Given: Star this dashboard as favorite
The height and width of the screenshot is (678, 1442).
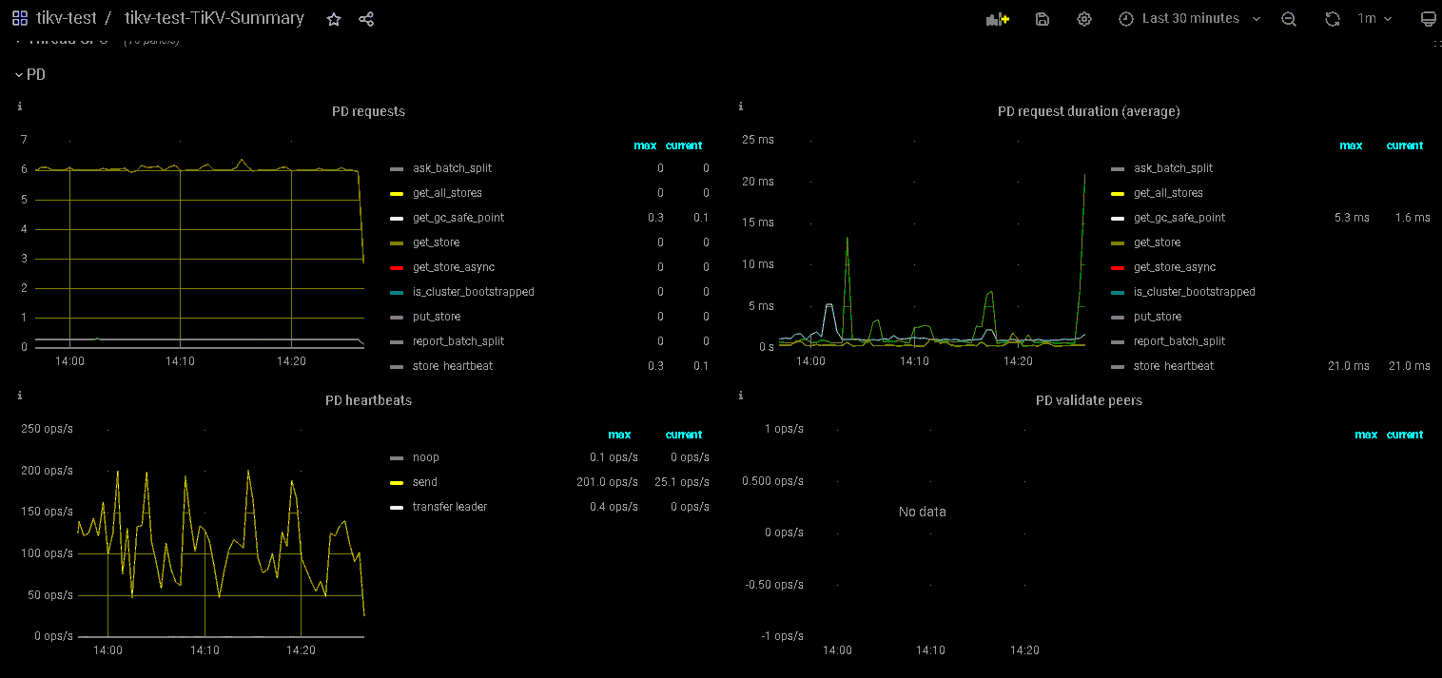Looking at the screenshot, I should point(334,19).
